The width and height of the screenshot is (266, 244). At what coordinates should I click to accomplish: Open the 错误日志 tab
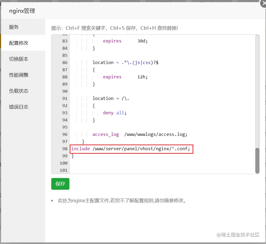coord(23,107)
